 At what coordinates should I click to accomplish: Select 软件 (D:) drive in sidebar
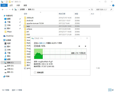coord(10,66)
